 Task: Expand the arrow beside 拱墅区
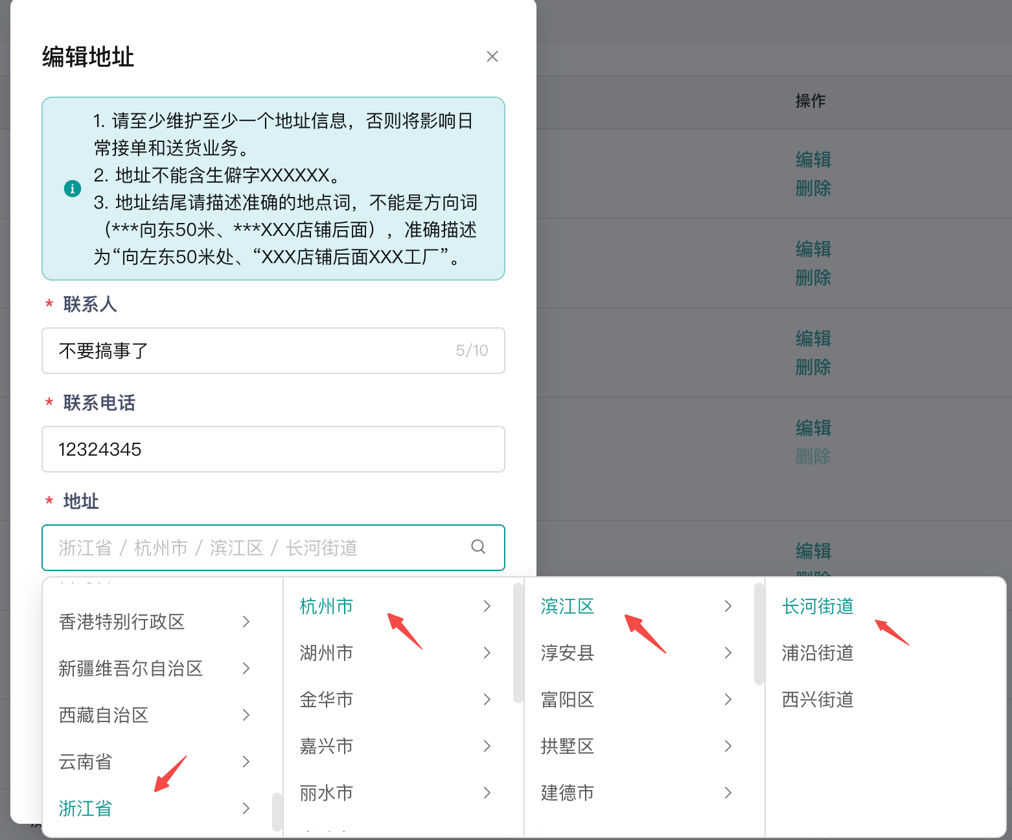[x=728, y=746]
